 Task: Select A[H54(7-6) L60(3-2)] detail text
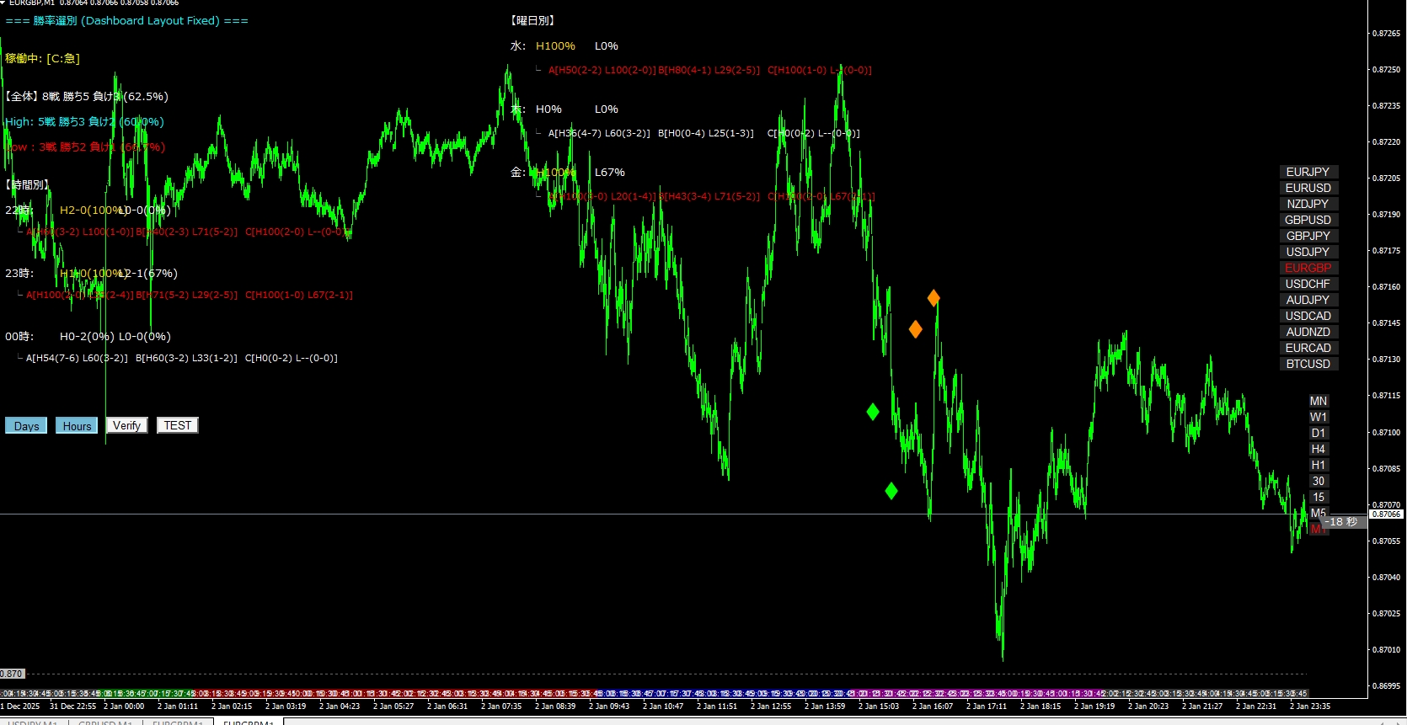[x=77, y=358]
